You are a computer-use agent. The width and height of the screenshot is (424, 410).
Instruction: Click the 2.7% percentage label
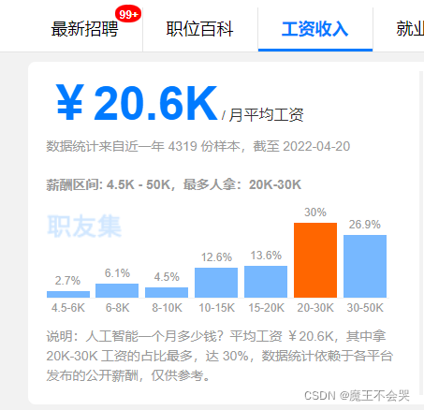coord(67,281)
